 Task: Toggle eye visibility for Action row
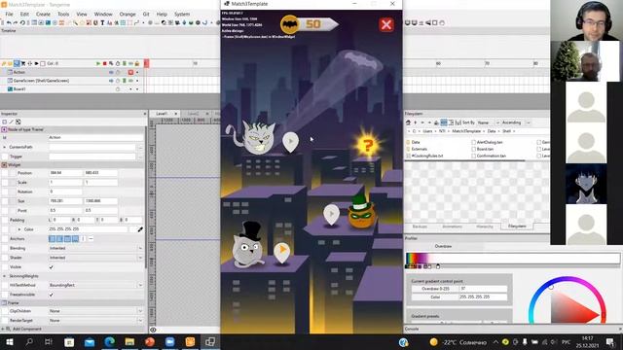point(111,72)
